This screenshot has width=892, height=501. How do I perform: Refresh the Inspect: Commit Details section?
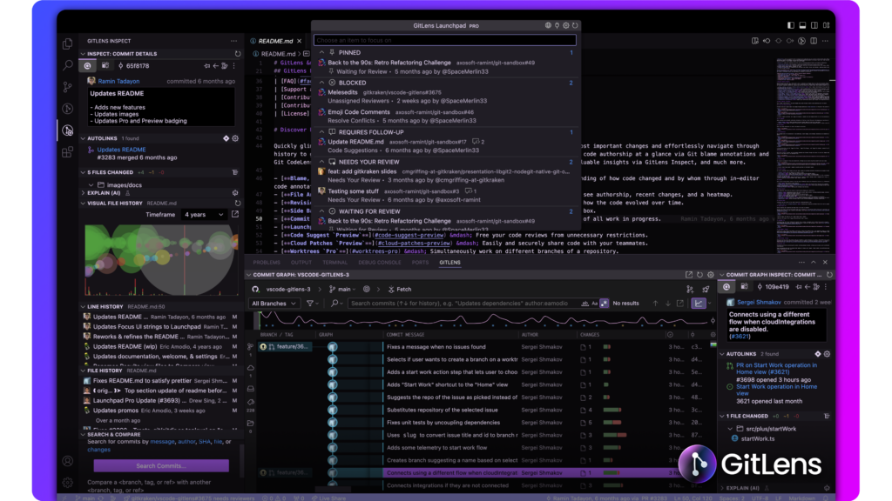(238, 54)
